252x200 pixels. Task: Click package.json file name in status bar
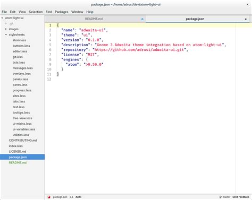tap(60, 197)
